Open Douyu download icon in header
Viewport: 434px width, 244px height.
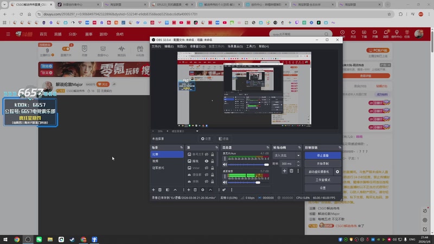point(364,34)
